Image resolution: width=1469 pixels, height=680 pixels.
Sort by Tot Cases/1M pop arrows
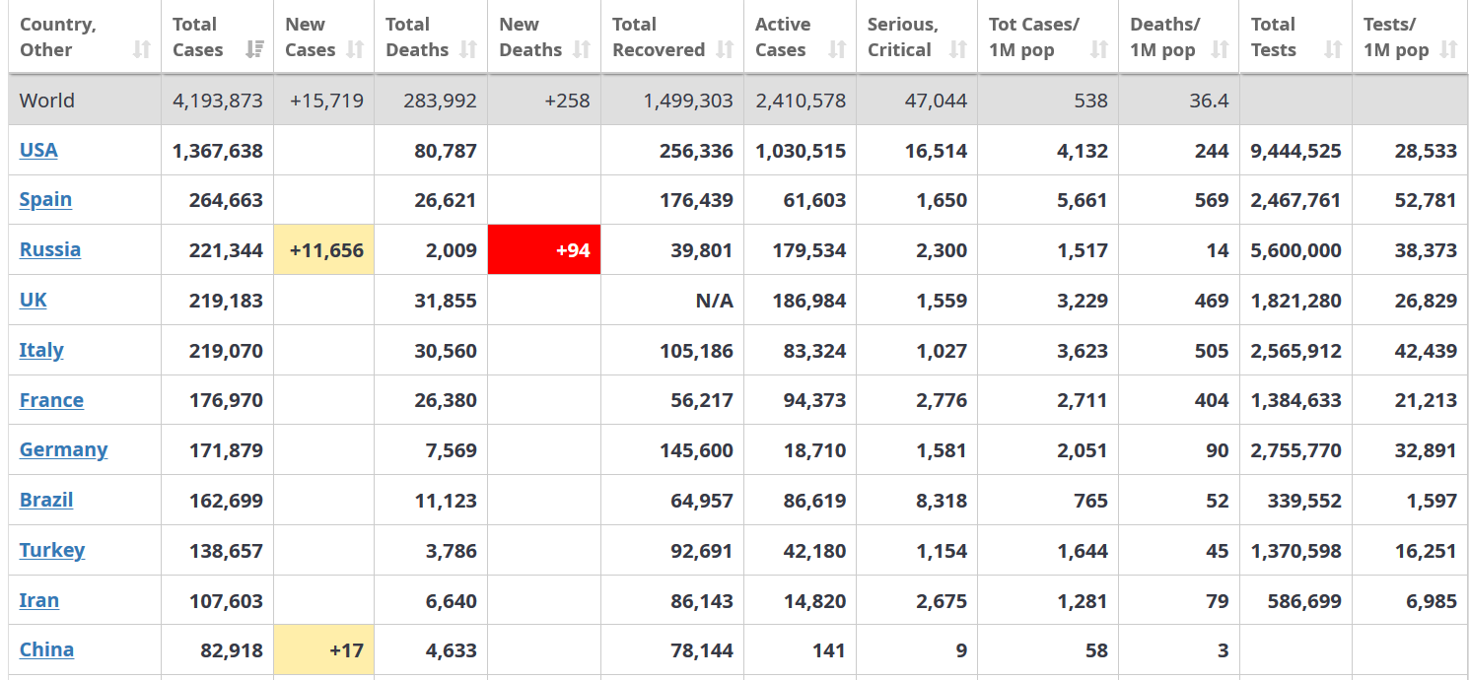click(1099, 49)
